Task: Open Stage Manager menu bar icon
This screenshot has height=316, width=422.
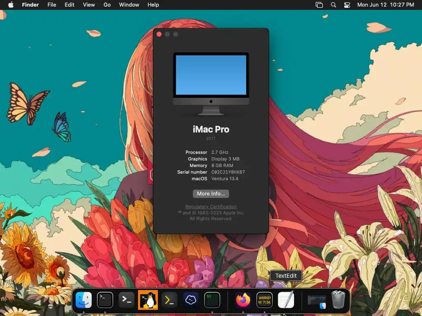Action: click(319, 5)
